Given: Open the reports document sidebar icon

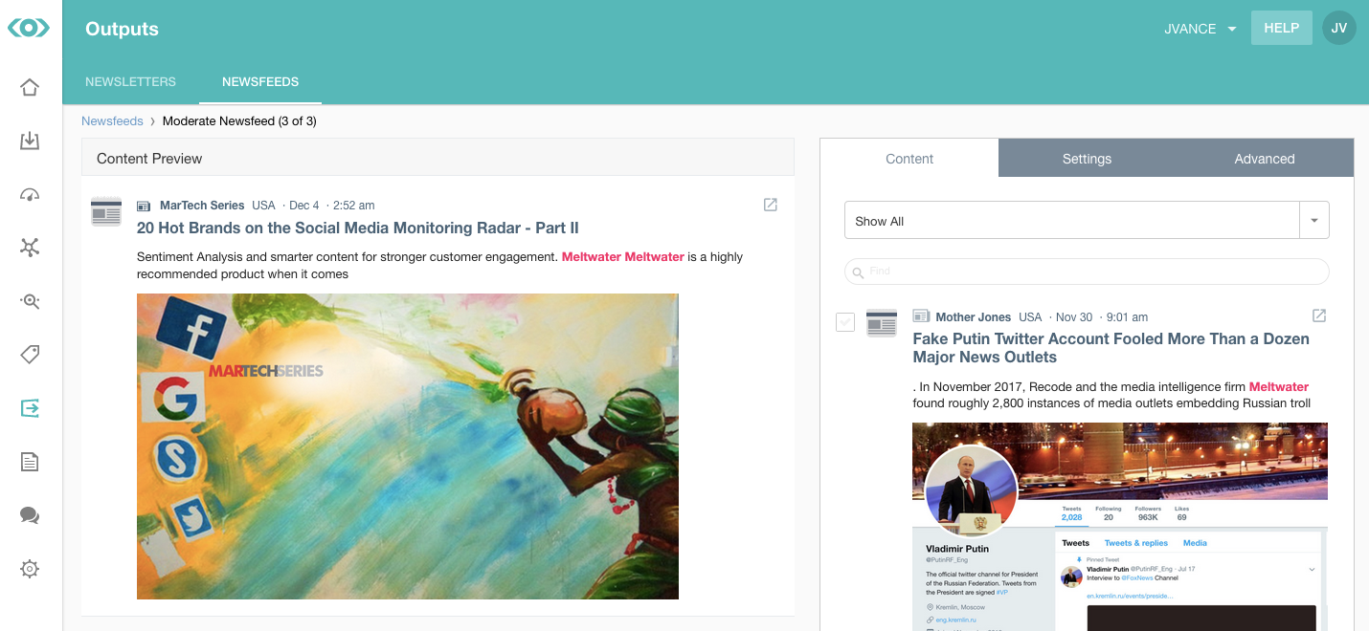Looking at the screenshot, I should 30,462.
